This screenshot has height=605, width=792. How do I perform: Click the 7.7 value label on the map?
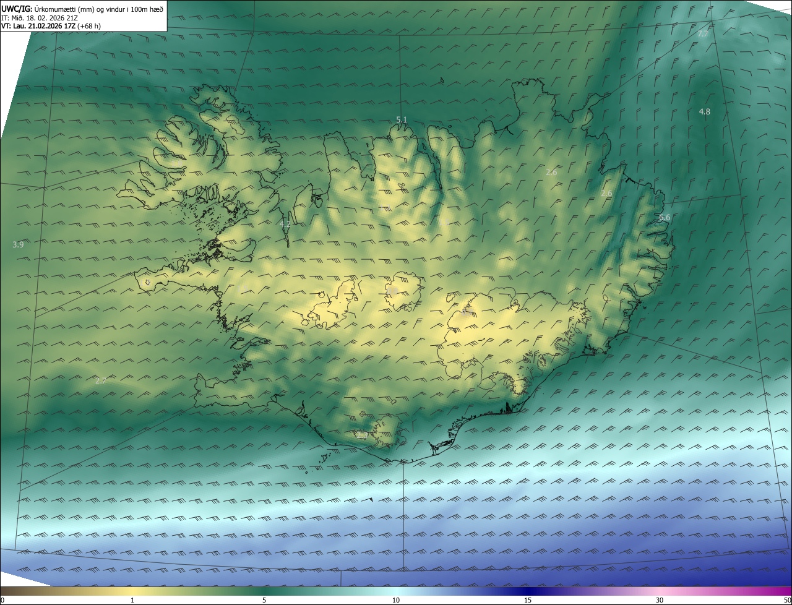(x=703, y=33)
